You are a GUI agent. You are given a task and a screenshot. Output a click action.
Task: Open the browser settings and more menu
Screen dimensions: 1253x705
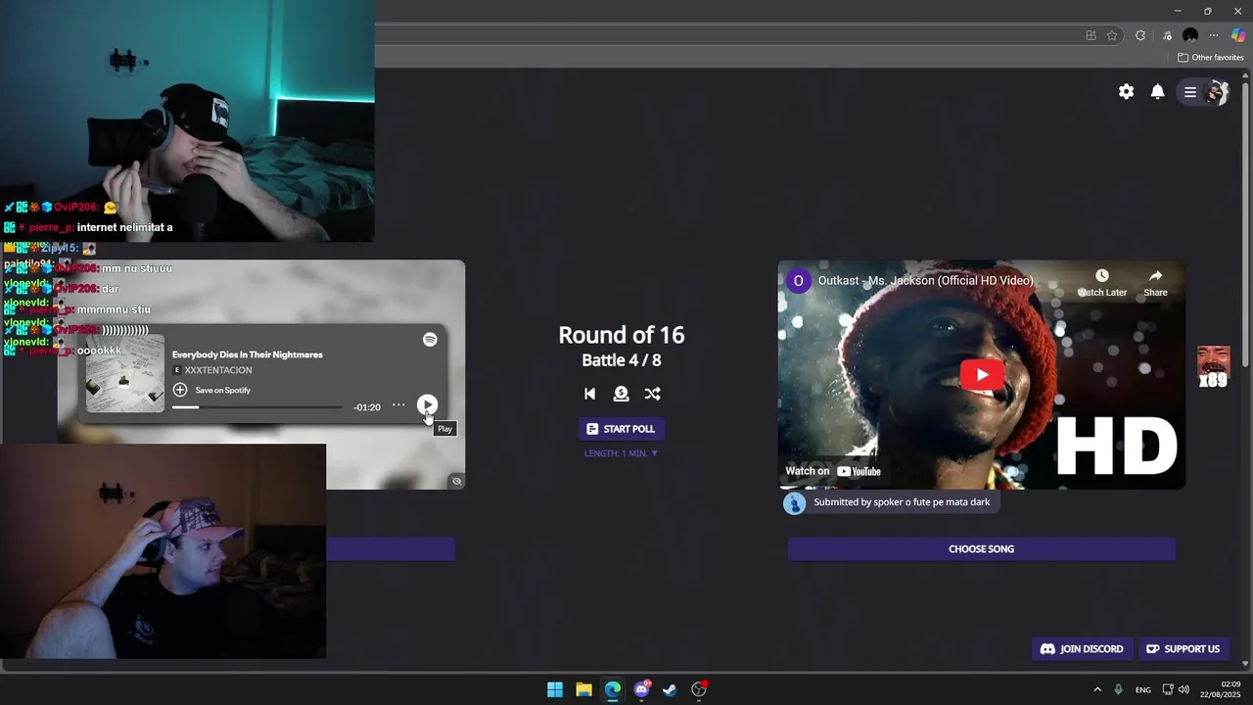coord(1215,35)
